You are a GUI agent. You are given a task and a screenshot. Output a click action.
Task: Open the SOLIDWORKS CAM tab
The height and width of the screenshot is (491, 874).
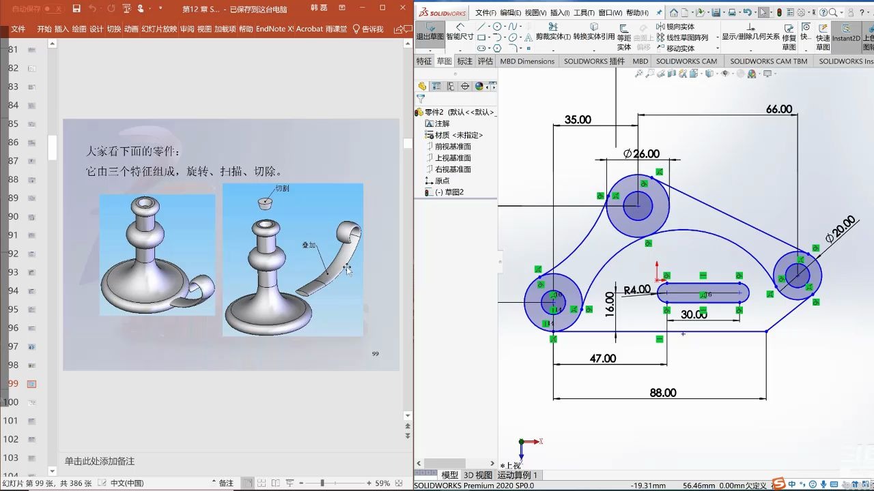tap(686, 61)
